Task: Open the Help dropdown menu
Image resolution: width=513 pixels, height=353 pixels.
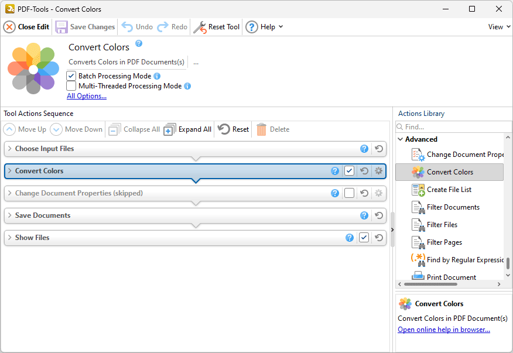Action: point(264,27)
